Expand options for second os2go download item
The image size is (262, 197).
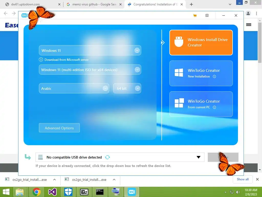pyautogui.click(x=114, y=180)
